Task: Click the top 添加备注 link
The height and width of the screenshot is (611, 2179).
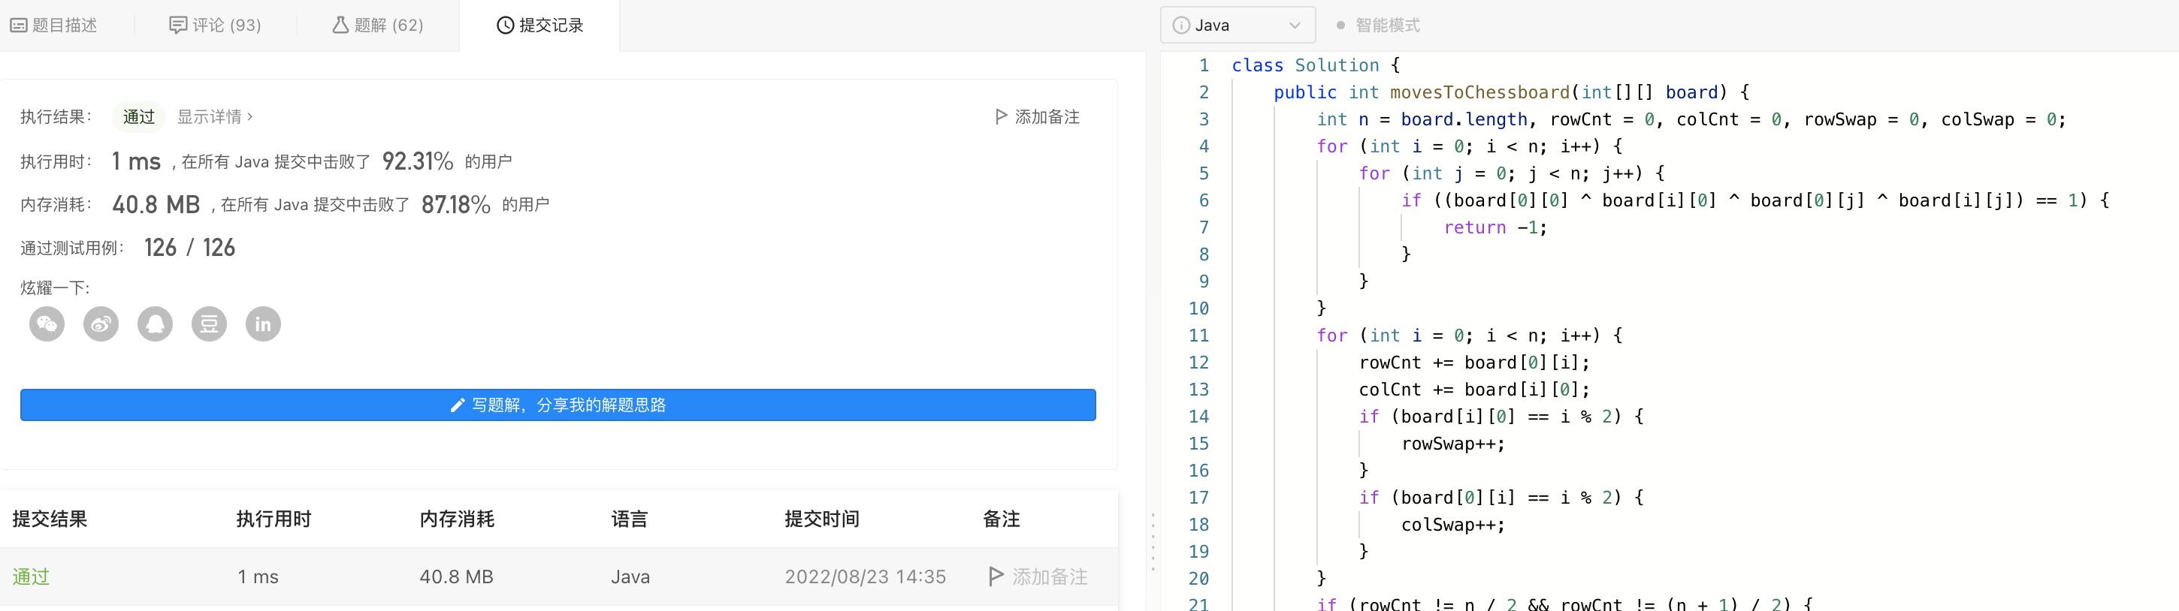Action: pyautogui.click(x=1037, y=116)
